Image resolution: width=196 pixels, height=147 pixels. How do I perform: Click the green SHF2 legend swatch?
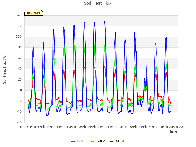[x=92, y=141]
